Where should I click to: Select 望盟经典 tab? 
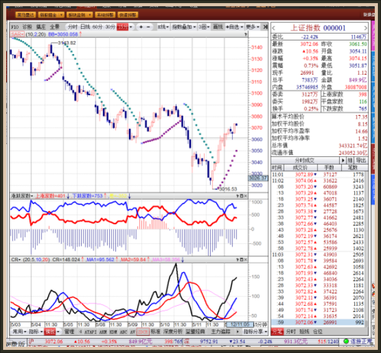click(195, 331)
